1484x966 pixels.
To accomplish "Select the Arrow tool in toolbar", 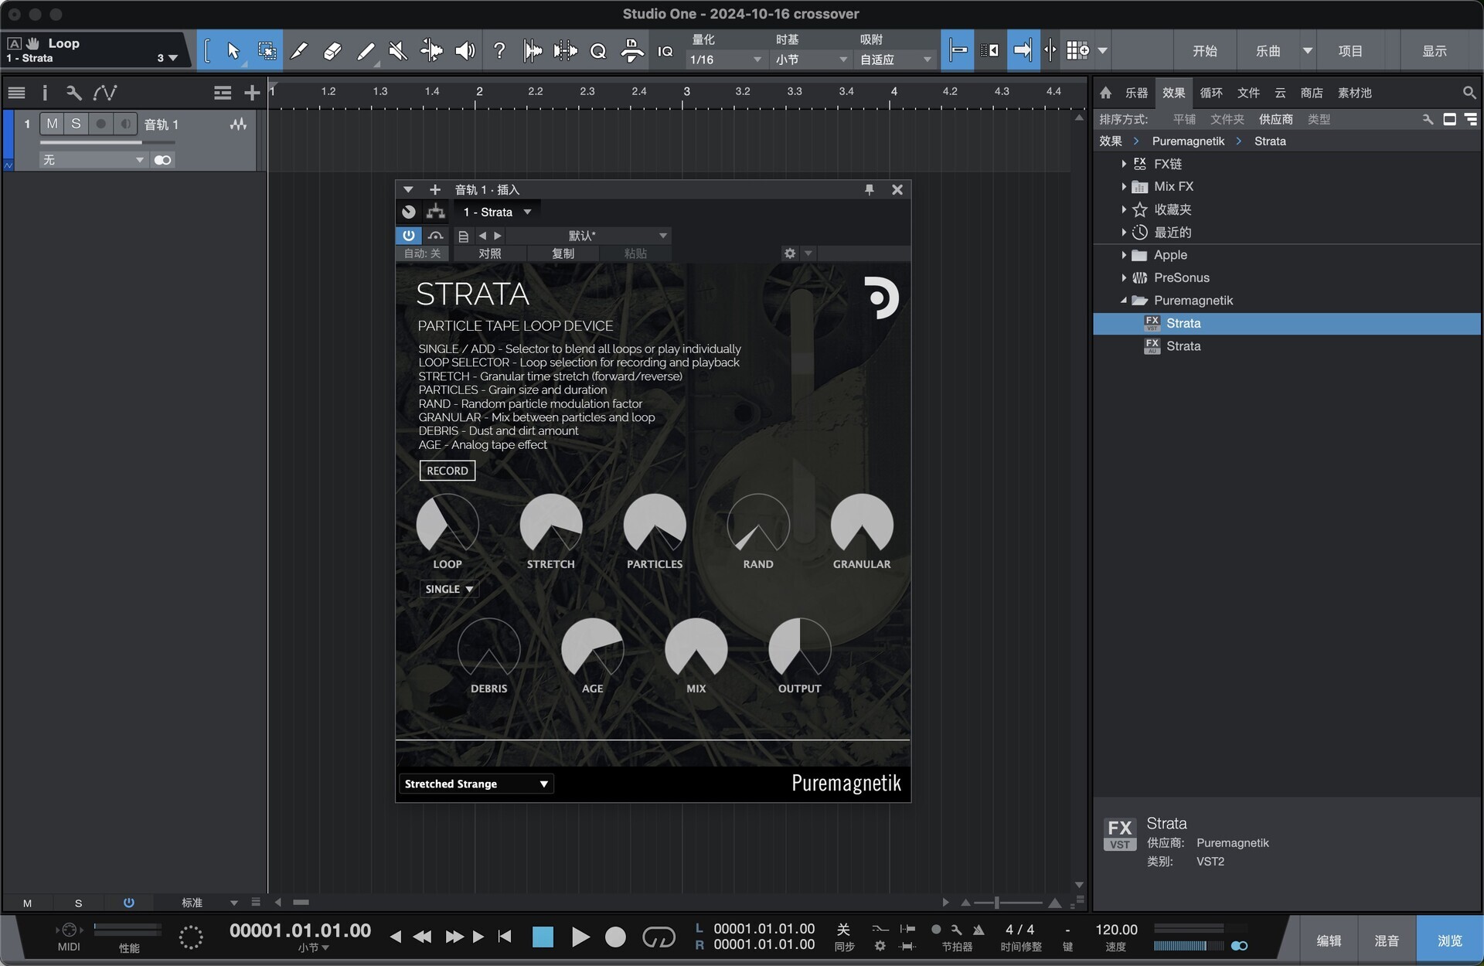I will point(233,51).
